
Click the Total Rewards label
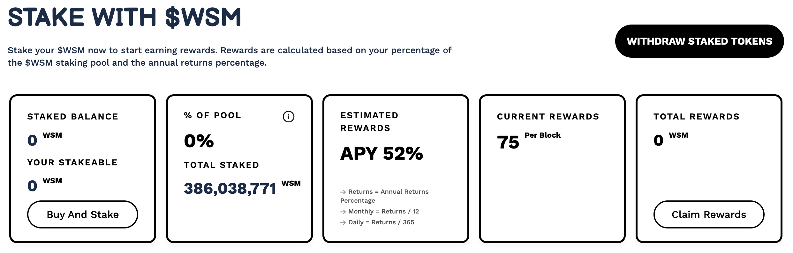point(697,117)
